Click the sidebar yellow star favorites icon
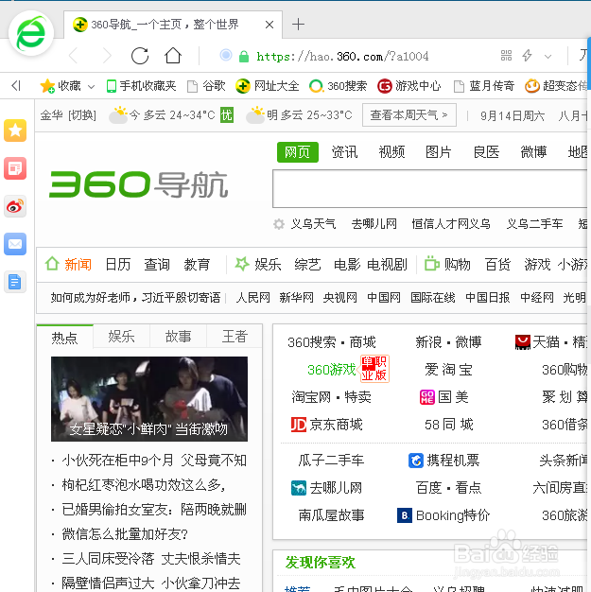This screenshot has width=591, height=592. click(15, 131)
